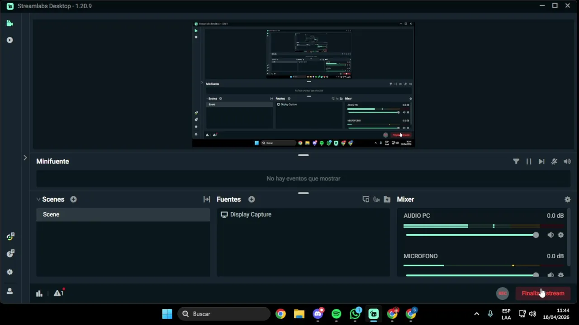
Task: Click the 'No hay eventos que mostrar' message
Action: [x=303, y=179]
